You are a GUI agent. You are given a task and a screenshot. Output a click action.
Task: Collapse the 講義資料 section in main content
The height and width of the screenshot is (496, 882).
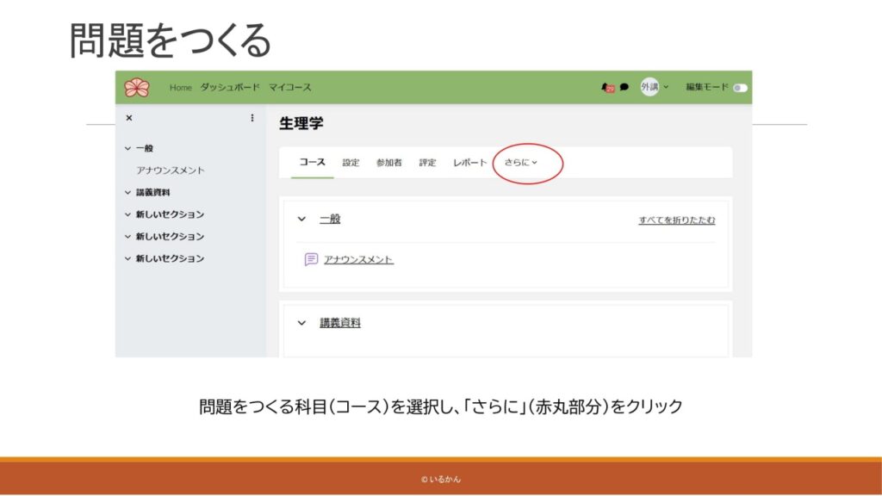[301, 323]
